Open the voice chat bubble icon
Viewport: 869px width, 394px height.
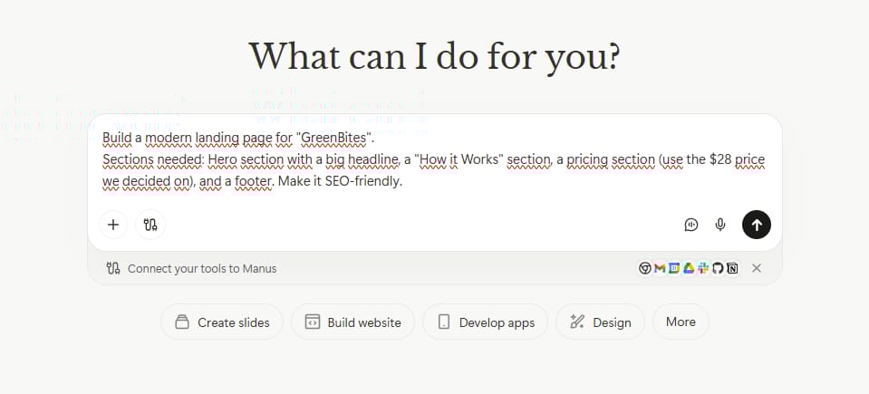coord(691,225)
